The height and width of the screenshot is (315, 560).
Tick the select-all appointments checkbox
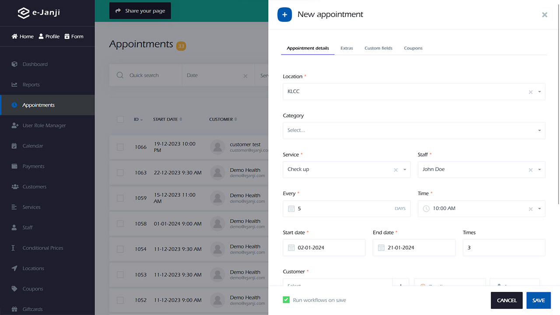120,119
